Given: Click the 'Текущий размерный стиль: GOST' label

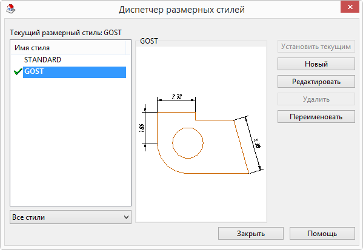Looking at the screenshot, I should [x=65, y=33].
